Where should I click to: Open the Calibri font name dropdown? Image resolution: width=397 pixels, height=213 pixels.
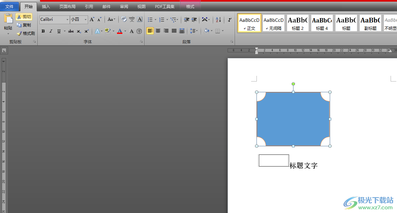coord(67,19)
